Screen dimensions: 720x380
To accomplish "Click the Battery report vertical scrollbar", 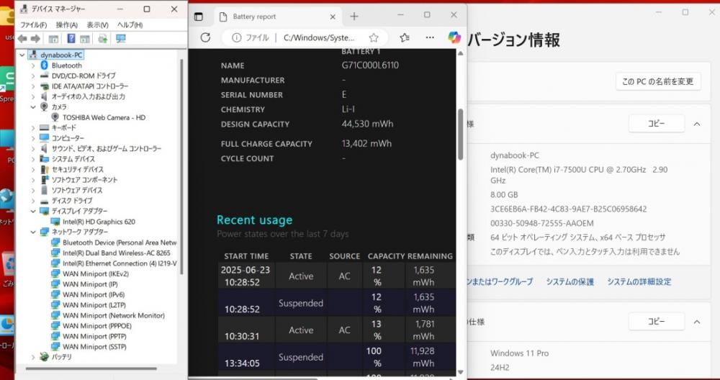I will (461, 135).
